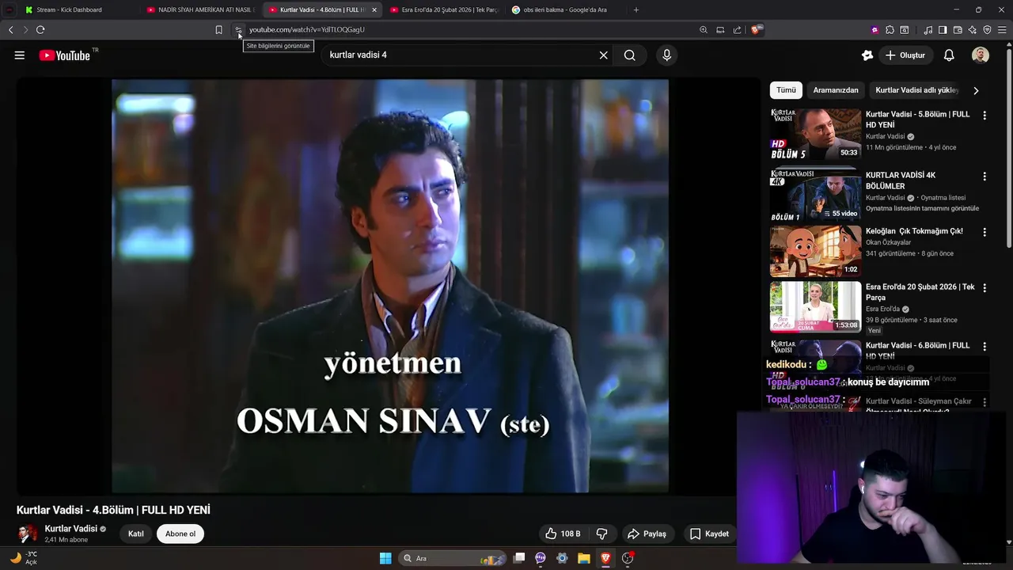
Task: Click the Windows taskbar Ara search box
Action: 451,558
